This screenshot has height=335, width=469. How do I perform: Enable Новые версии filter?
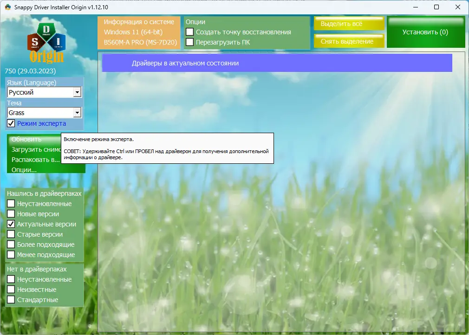[x=10, y=214]
